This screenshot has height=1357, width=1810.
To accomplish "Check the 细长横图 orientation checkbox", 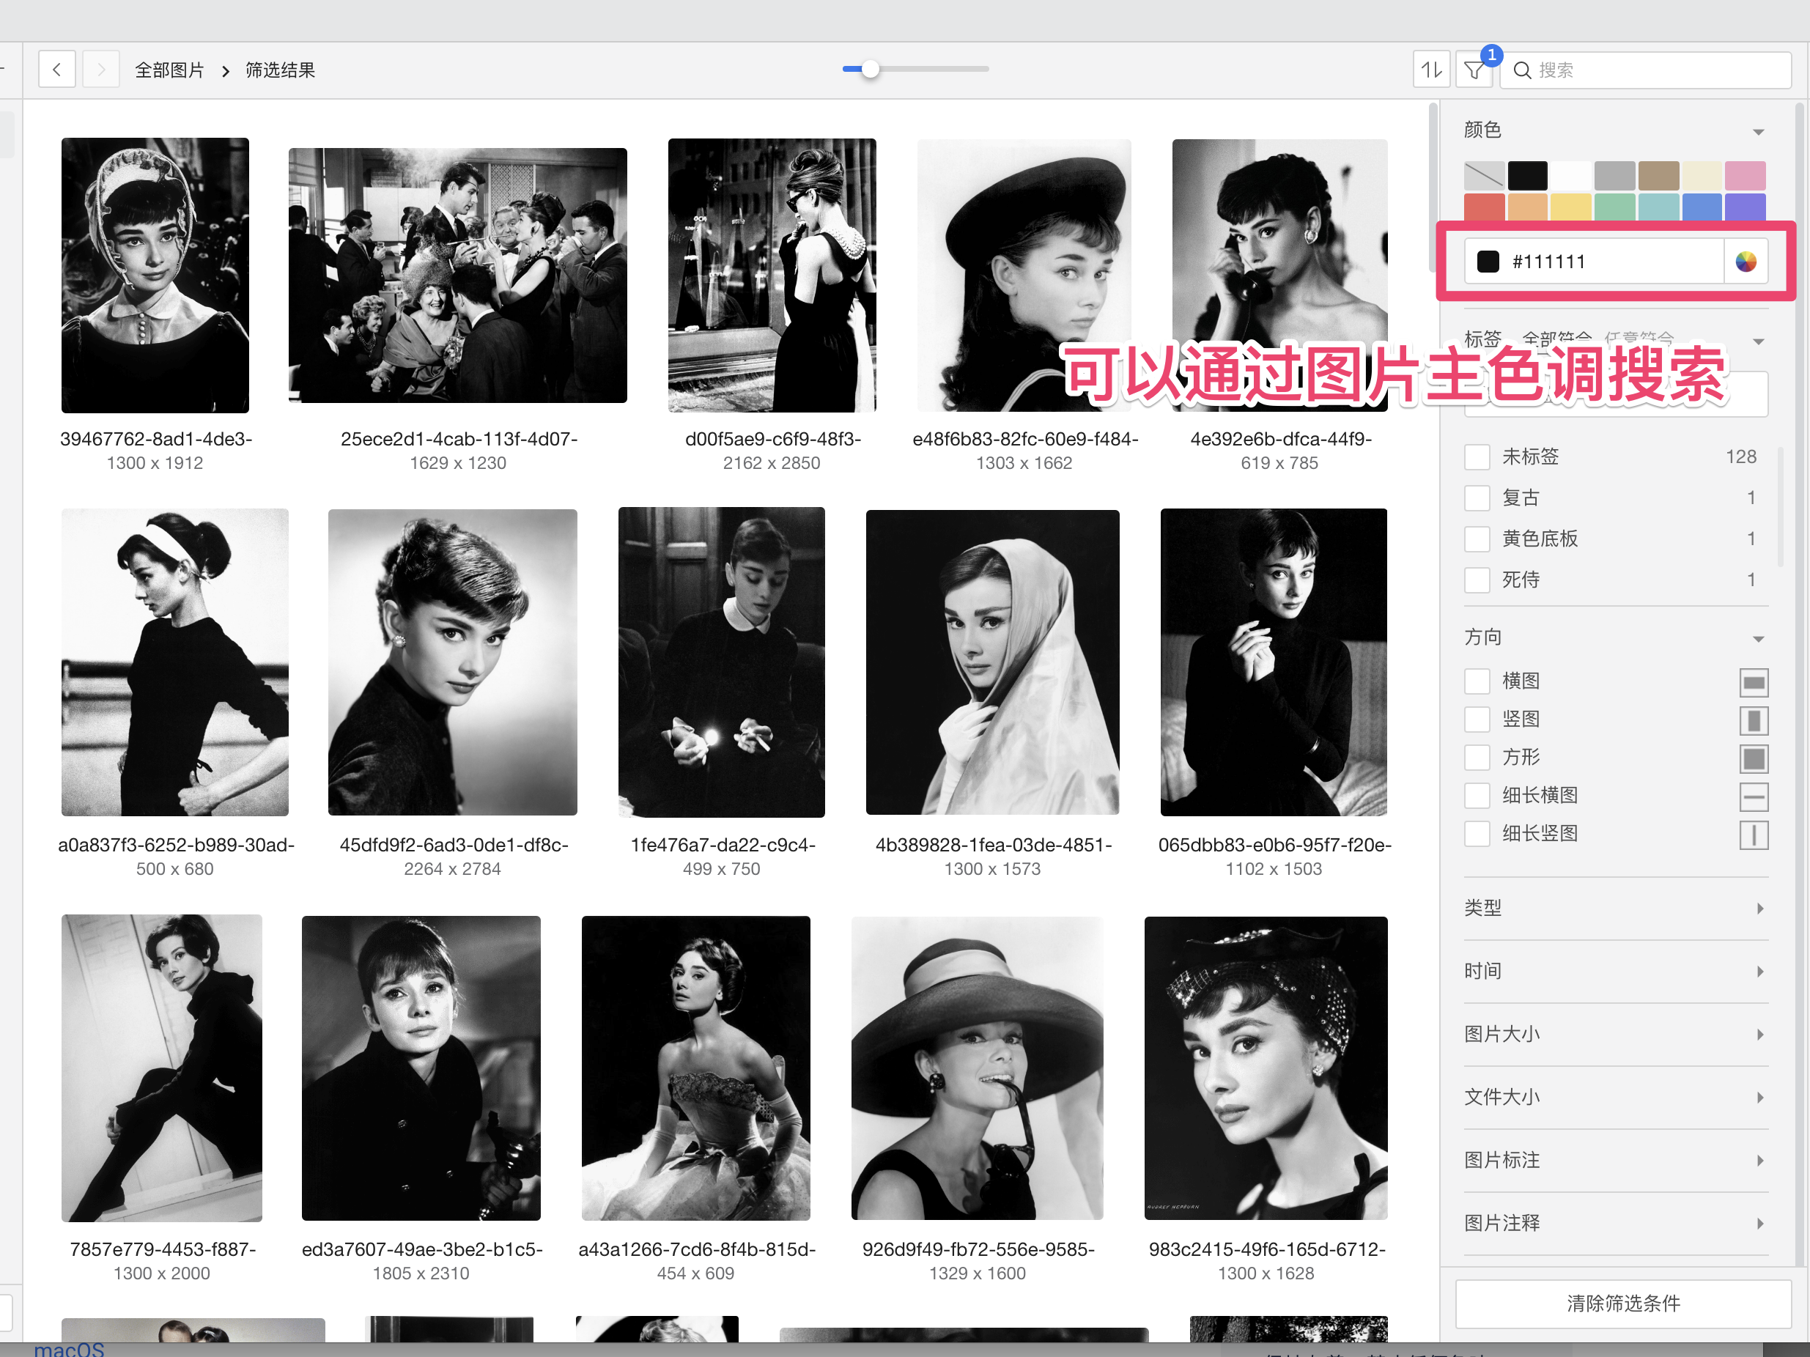I will point(1477,796).
